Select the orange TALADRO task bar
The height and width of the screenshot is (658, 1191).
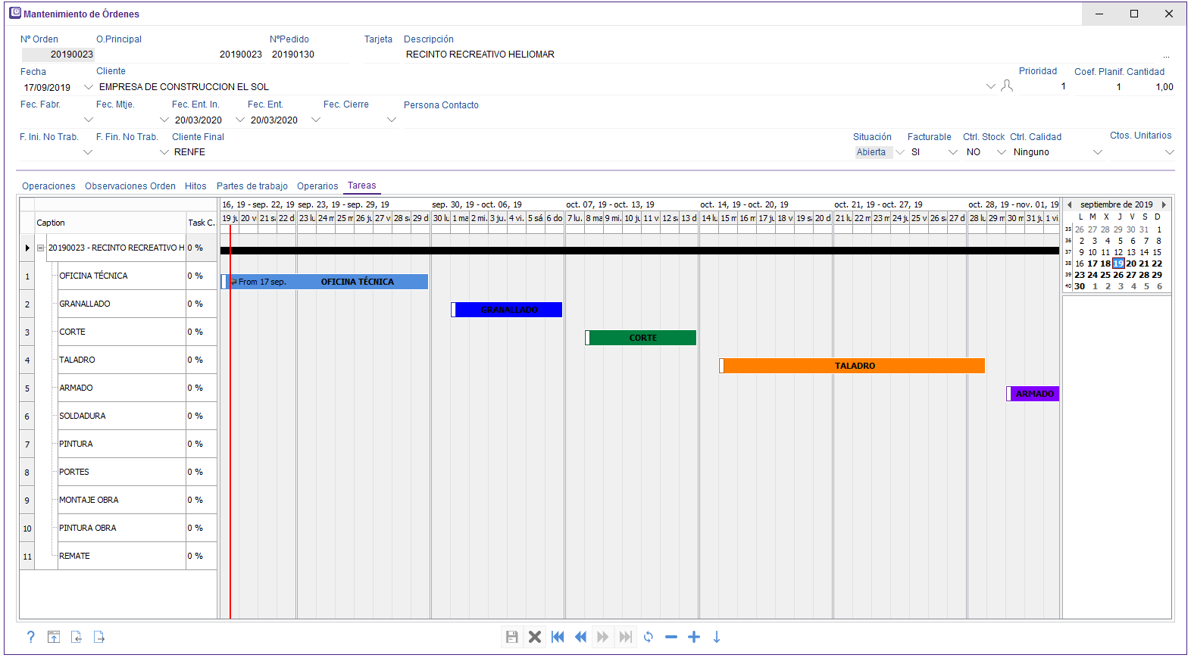[854, 366]
